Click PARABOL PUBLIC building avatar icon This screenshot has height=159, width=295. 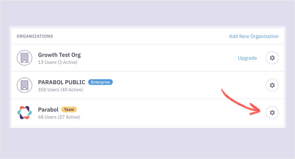pyautogui.click(x=25, y=85)
